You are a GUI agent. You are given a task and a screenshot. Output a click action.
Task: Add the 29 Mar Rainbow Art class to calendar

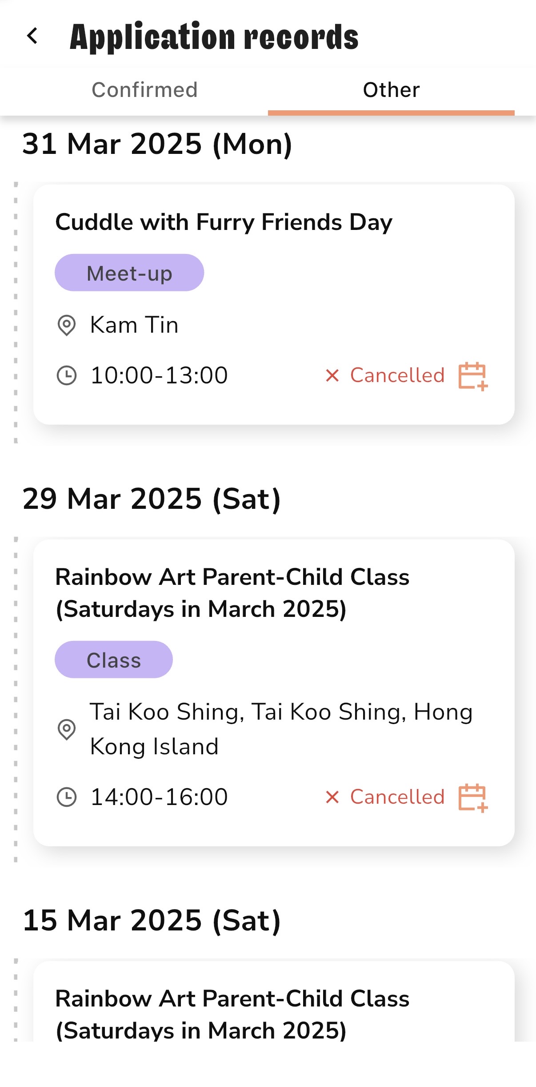[x=473, y=797]
